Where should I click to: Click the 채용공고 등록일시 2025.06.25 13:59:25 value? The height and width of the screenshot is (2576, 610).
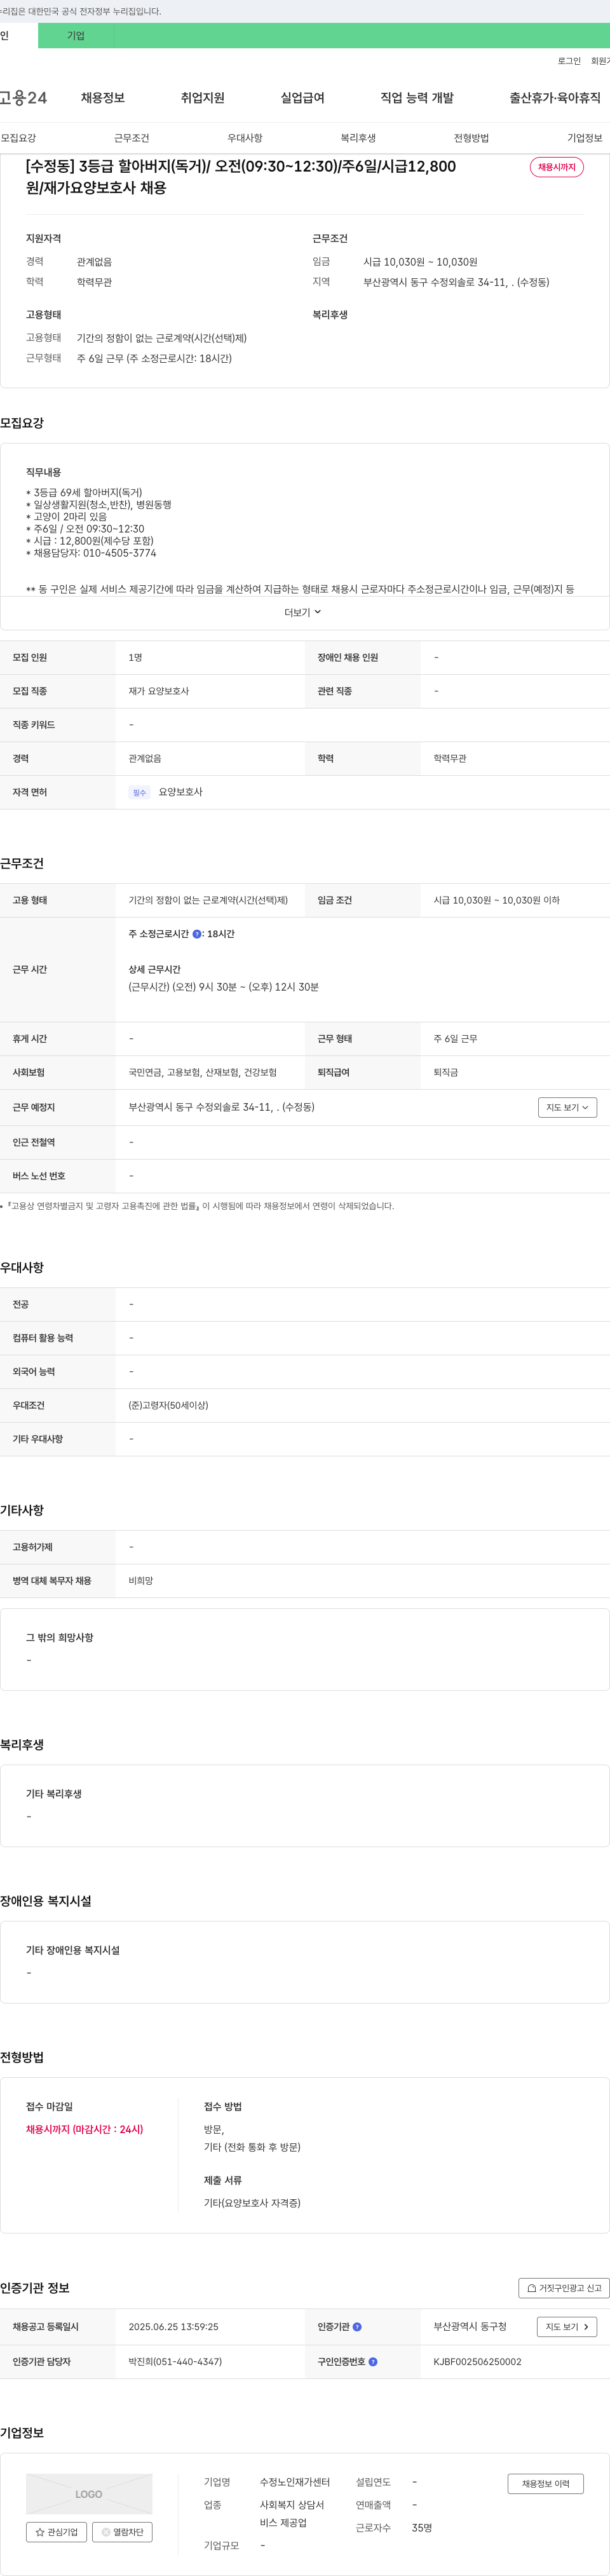click(173, 2327)
